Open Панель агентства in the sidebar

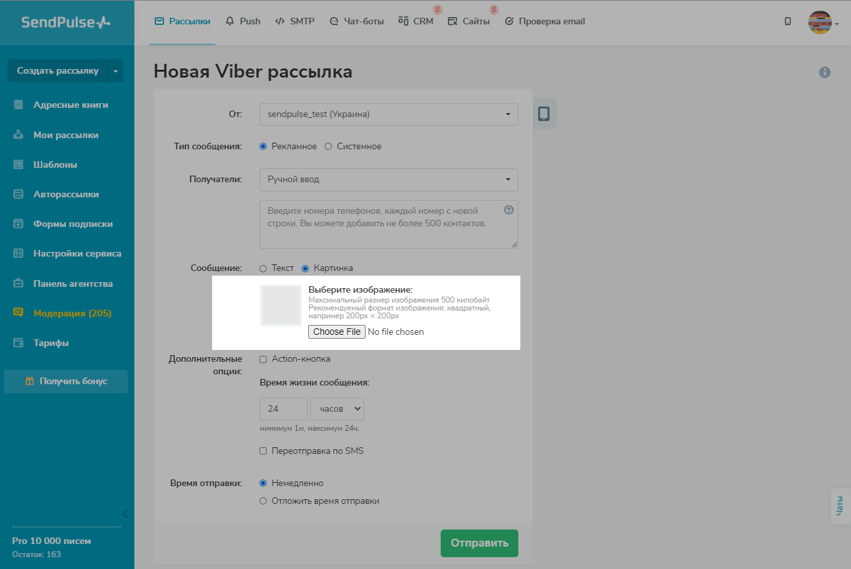[x=73, y=284]
